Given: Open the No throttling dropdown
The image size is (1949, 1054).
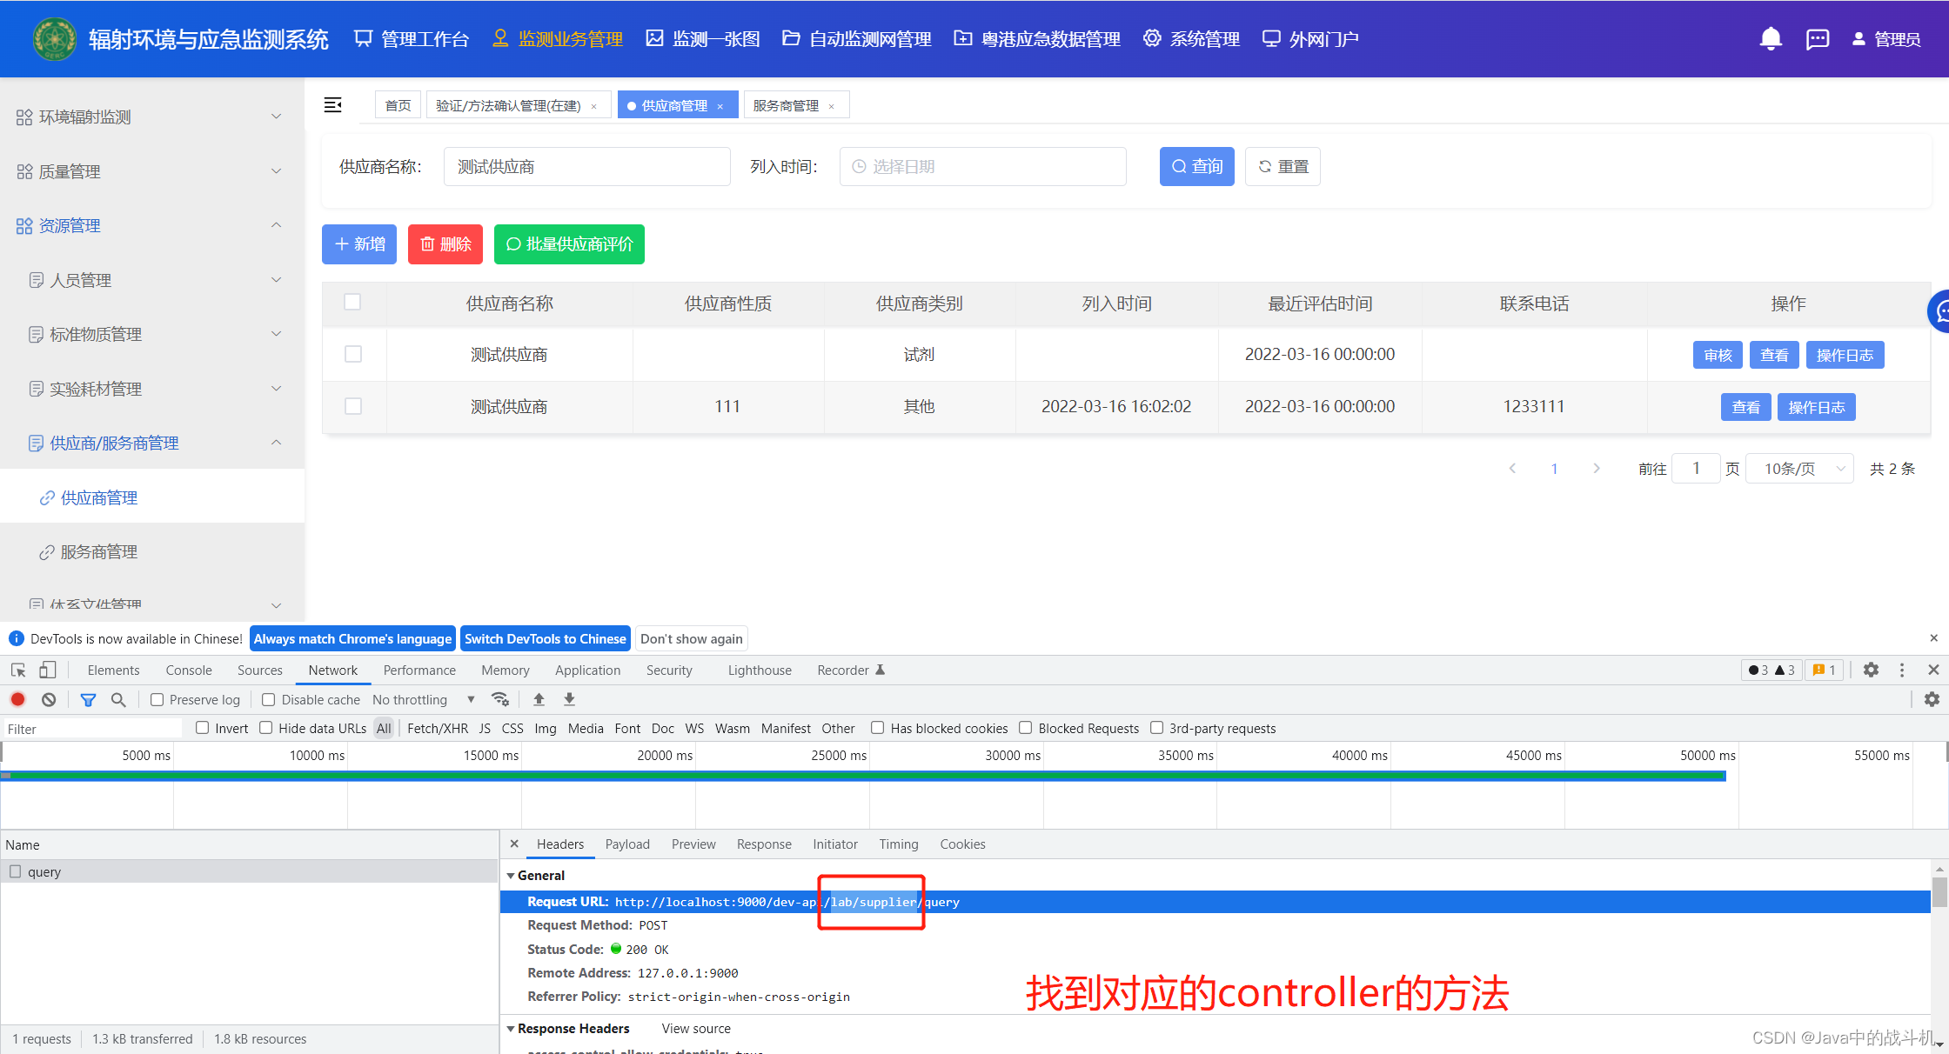Looking at the screenshot, I should tap(424, 699).
